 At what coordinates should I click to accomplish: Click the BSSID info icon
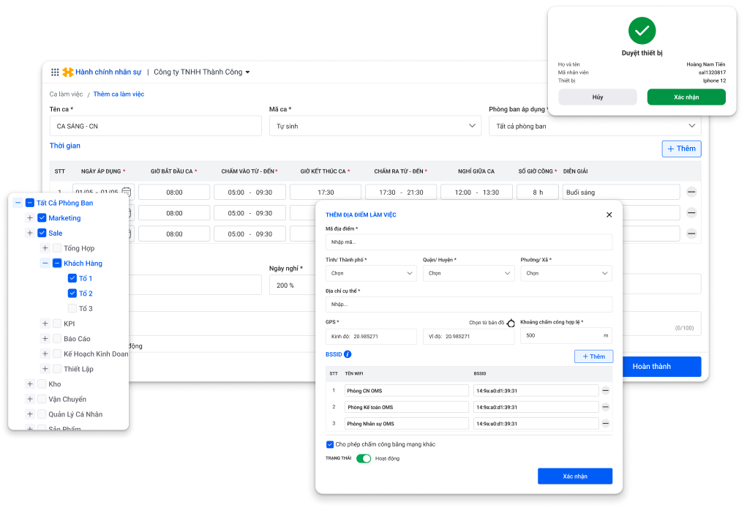348,354
